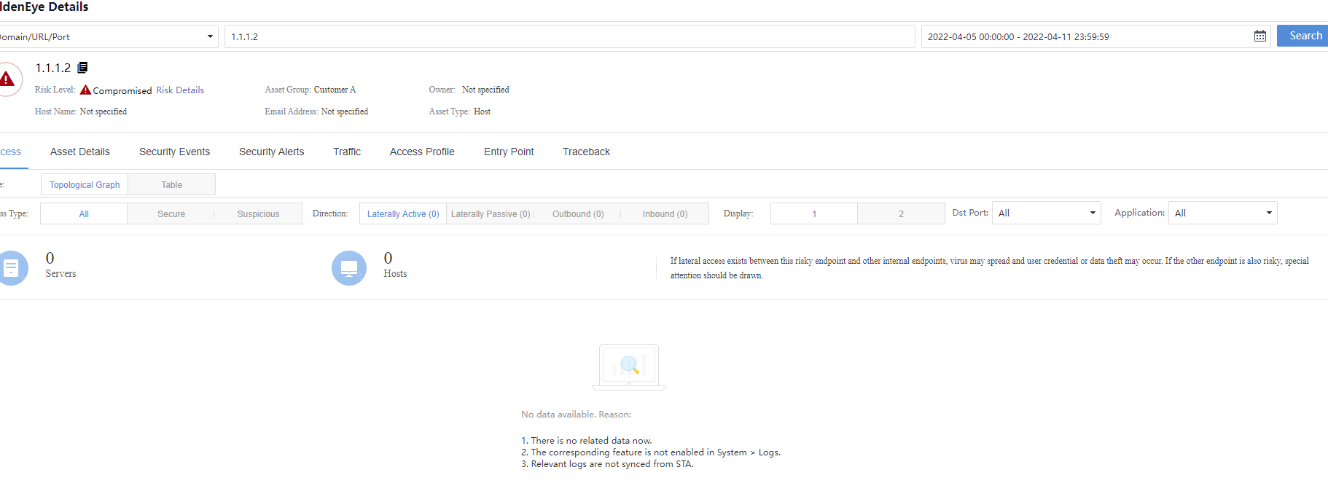Click the red compromised warning icon
The height and width of the screenshot is (502, 1328).
[85, 90]
